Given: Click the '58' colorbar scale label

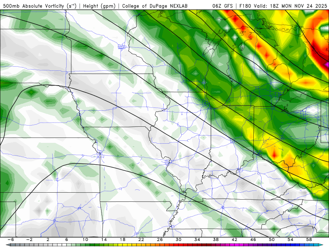Looking at the screenshot, I should pos(309,240).
